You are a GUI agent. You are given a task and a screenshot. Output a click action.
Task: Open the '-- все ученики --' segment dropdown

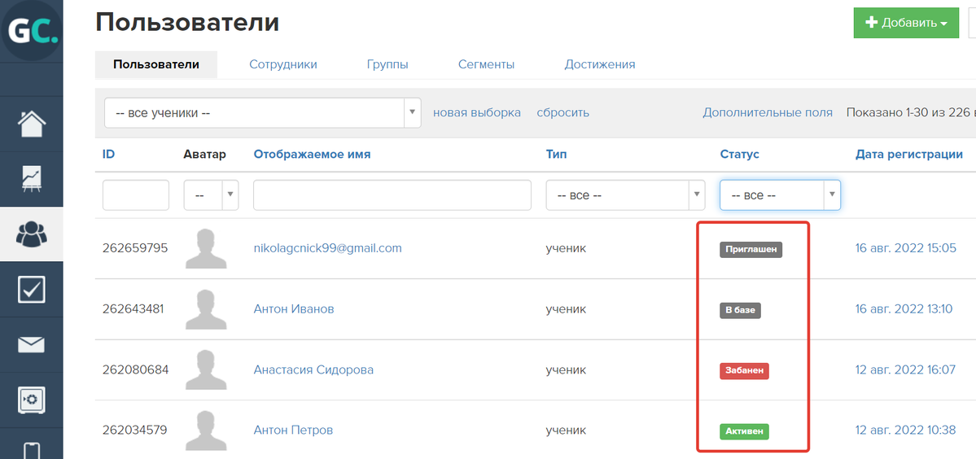[x=263, y=113]
